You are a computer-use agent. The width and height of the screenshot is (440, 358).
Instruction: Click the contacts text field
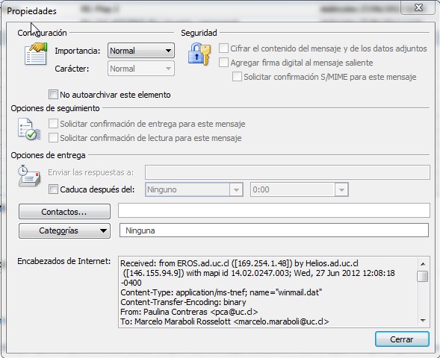[x=274, y=210]
